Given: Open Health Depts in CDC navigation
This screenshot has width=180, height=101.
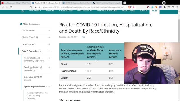Looking at the screenshot, I should click(x=128, y=11).
